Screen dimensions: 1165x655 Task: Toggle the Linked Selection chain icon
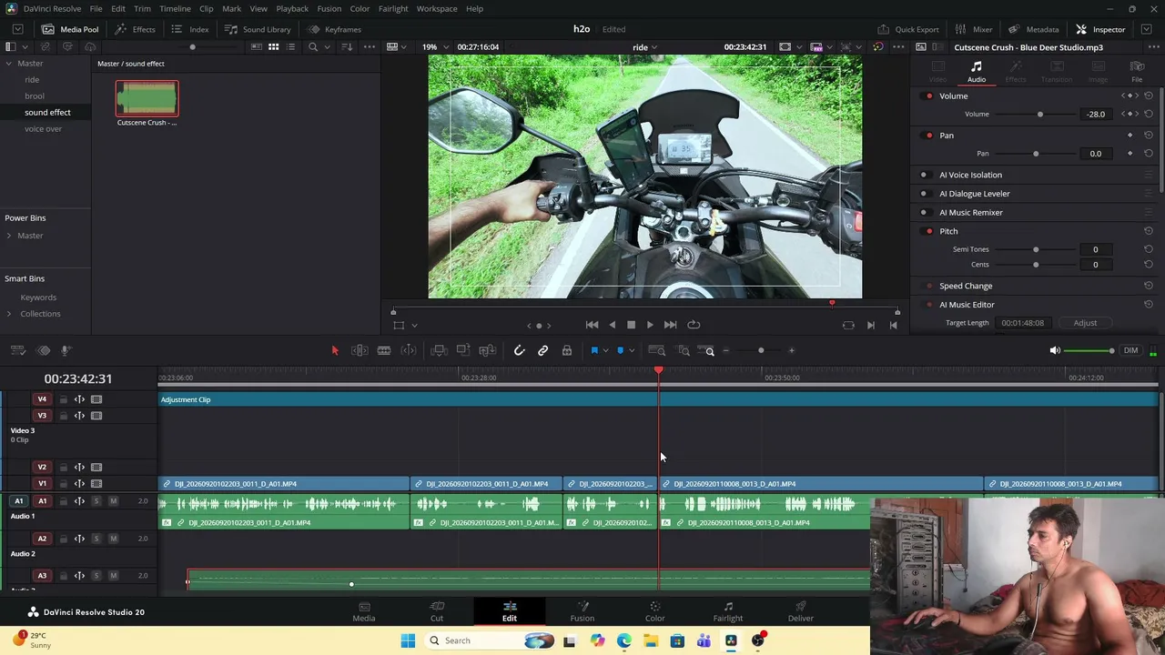click(x=542, y=350)
